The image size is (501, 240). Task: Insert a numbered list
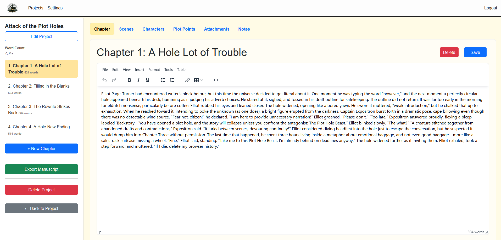click(x=172, y=80)
